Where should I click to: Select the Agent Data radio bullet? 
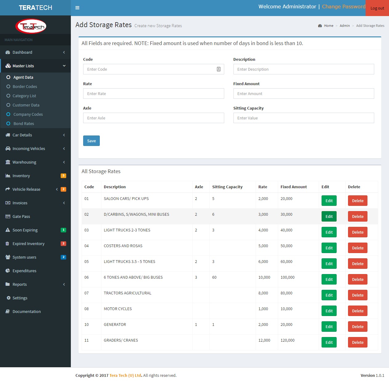[x=8, y=77]
